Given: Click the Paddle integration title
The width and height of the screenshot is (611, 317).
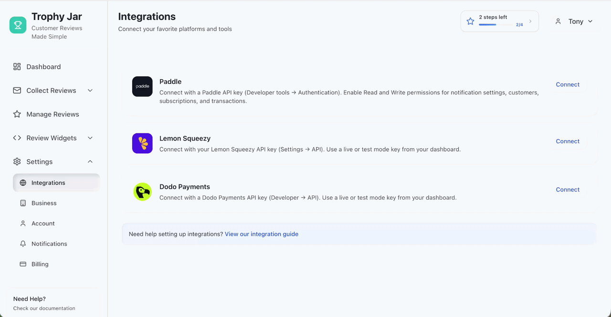Looking at the screenshot, I should coord(170,82).
